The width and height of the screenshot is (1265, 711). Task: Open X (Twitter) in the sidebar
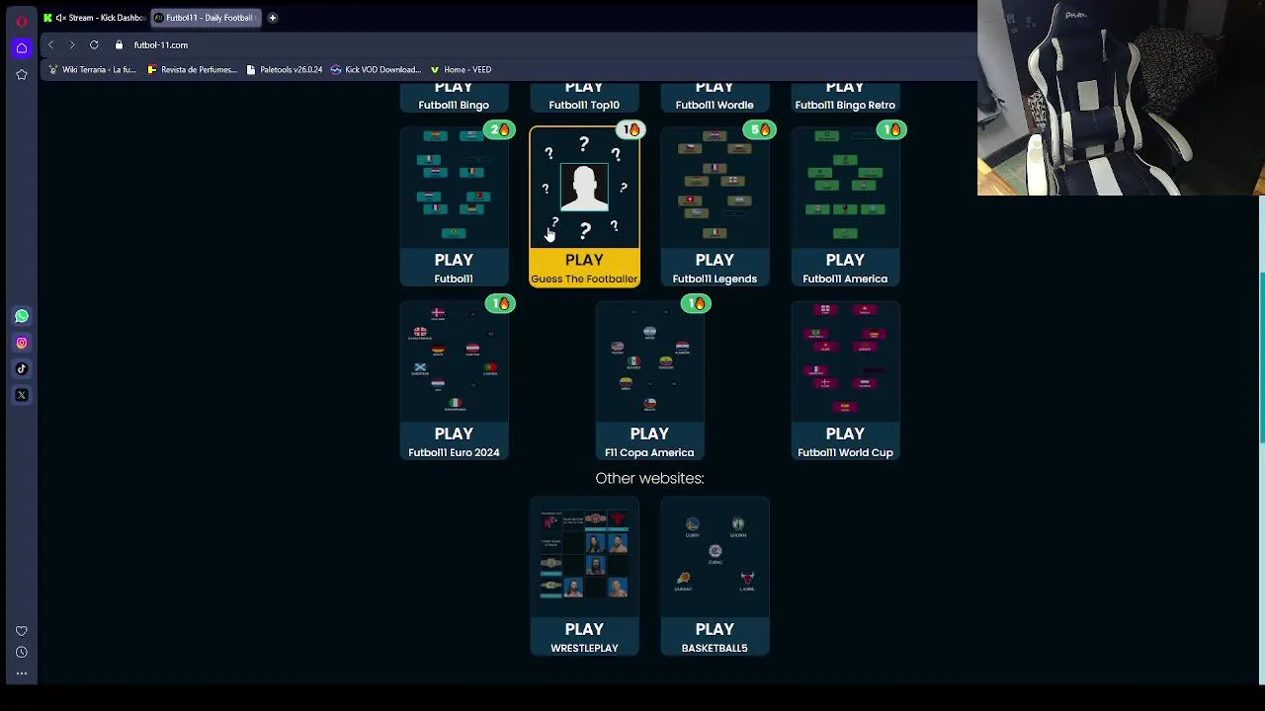(x=22, y=395)
